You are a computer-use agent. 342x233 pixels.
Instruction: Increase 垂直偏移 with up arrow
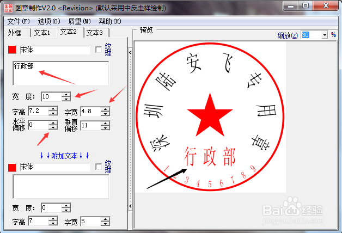[x=105, y=124]
